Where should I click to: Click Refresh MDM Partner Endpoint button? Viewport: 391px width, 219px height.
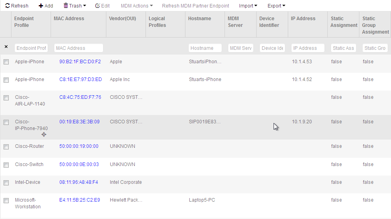tap(195, 6)
